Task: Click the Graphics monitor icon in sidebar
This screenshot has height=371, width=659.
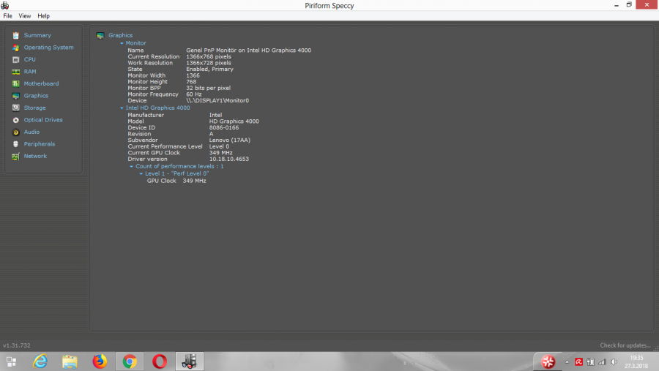Action: point(15,96)
